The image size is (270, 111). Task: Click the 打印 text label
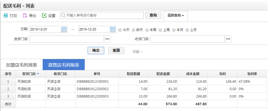(x=13, y=16)
